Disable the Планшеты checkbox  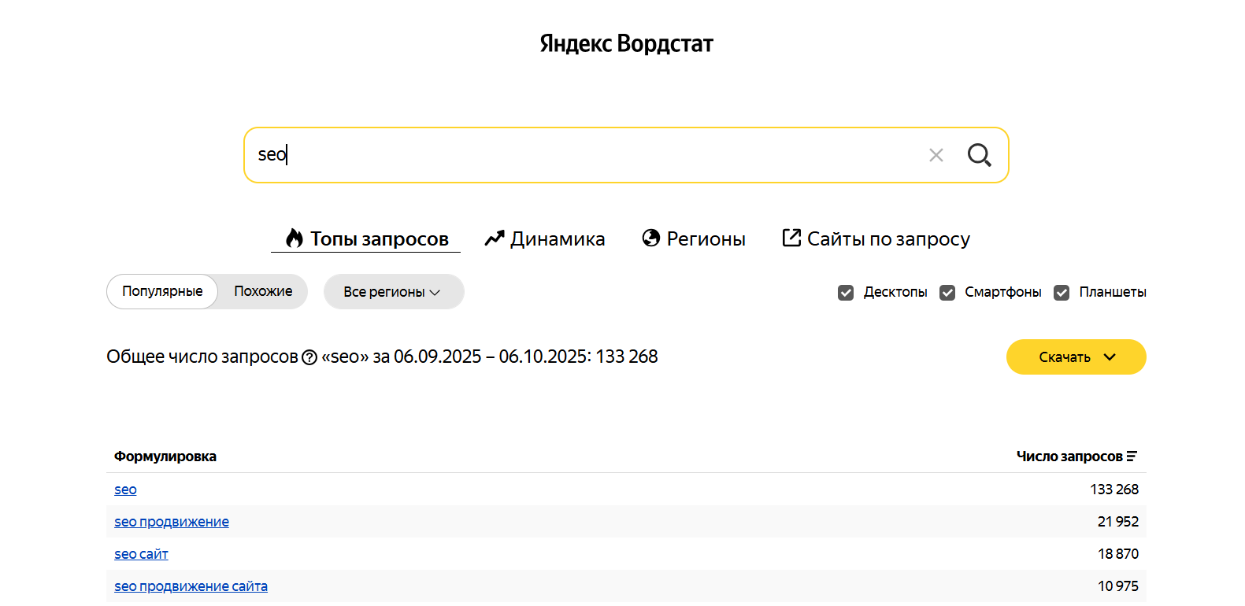[1062, 293]
